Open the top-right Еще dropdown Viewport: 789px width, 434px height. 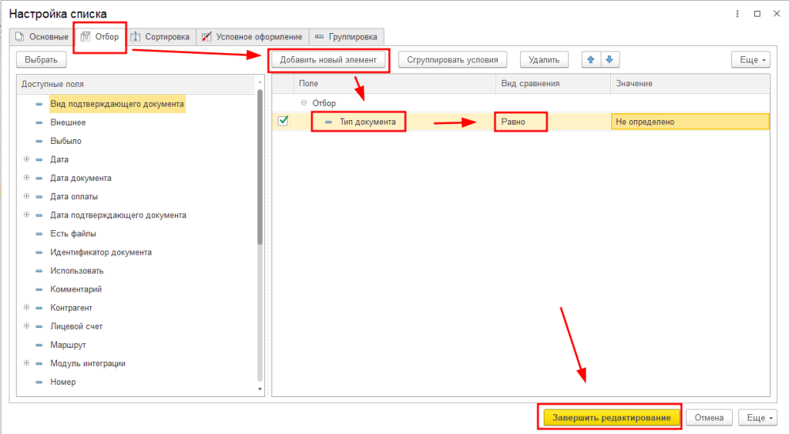click(750, 60)
